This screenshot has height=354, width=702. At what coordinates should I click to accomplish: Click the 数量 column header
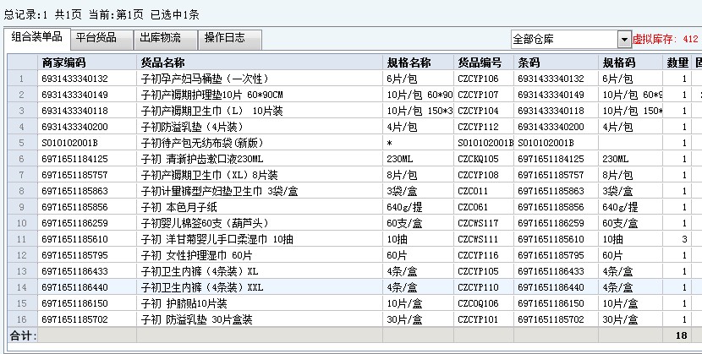(677, 63)
